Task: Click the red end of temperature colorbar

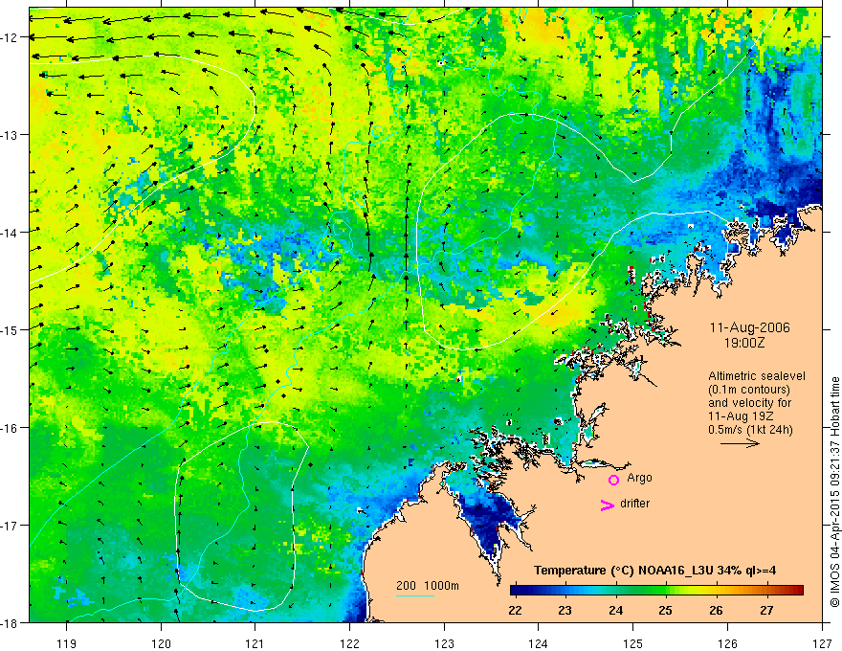Action: tap(796, 591)
